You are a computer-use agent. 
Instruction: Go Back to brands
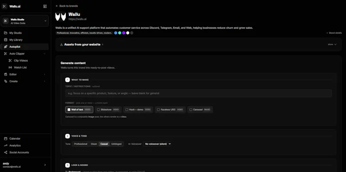tap(67, 6)
